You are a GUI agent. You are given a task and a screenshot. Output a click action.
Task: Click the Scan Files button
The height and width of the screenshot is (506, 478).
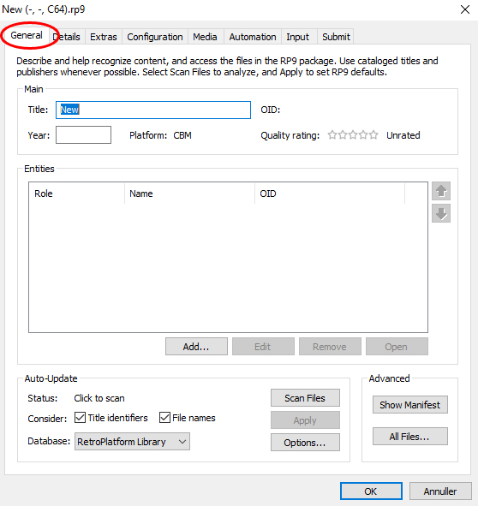click(305, 398)
